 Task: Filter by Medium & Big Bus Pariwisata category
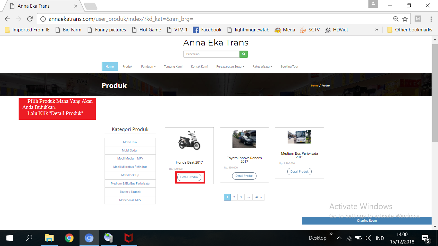click(130, 184)
